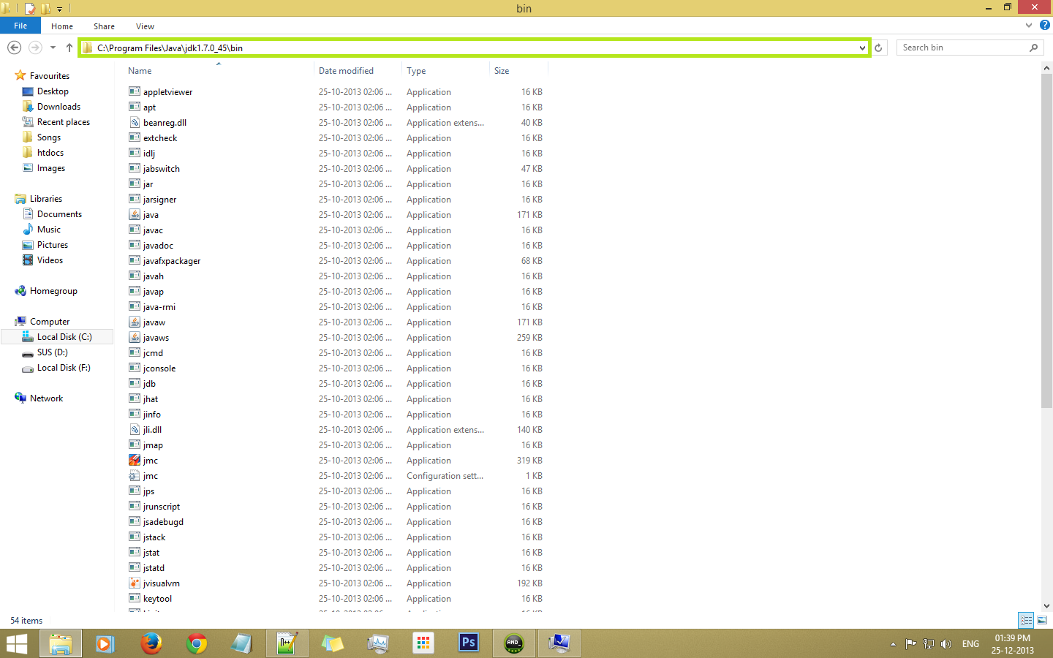Image resolution: width=1053 pixels, height=658 pixels.
Task: Show hidden tray icons arrow
Action: click(893, 644)
